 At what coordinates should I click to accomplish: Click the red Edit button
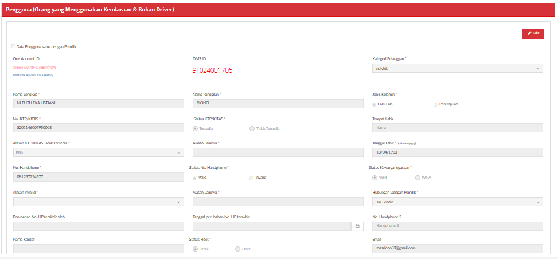(x=533, y=33)
